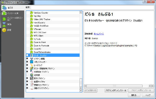156x99 pixels.
Task: Click the plugin list vertical scrollbar handle
Action: pyautogui.click(x=81, y=83)
